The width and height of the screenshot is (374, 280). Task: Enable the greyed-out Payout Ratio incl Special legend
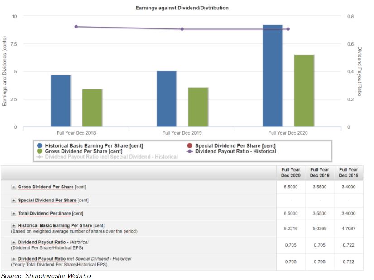click(x=111, y=157)
